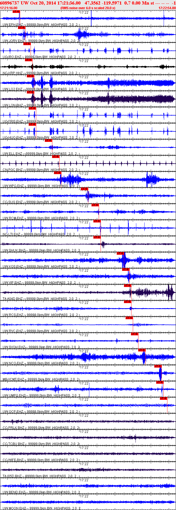Click the RMS noise scaling note

[88, 8]
